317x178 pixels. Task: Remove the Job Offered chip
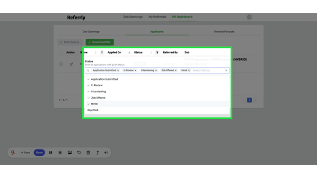coord(176,71)
